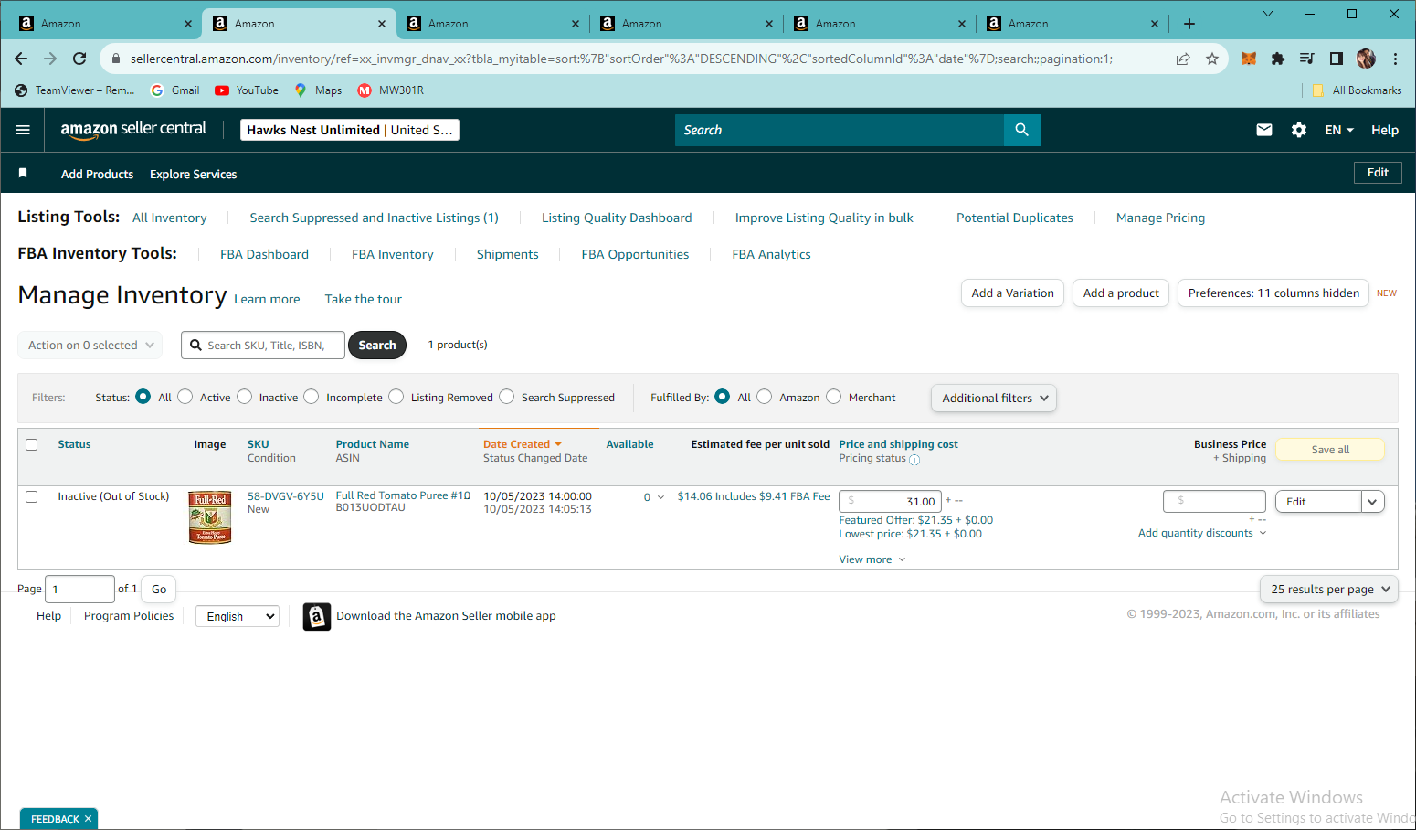Open the messages envelope icon
The image size is (1416, 830).
pyautogui.click(x=1264, y=130)
